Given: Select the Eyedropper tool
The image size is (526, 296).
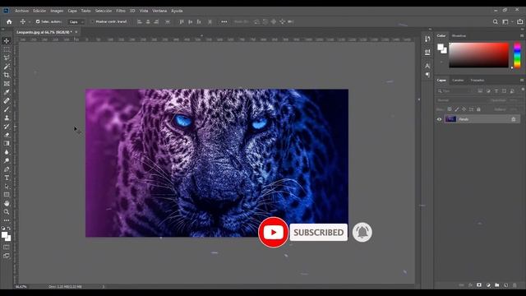Looking at the screenshot, I should click(7, 92).
